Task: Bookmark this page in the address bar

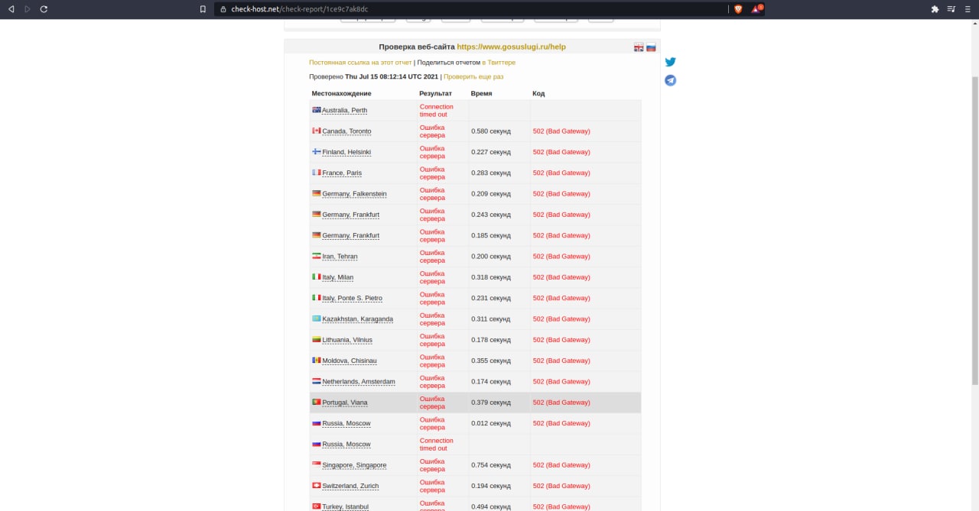Action: click(x=203, y=9)
